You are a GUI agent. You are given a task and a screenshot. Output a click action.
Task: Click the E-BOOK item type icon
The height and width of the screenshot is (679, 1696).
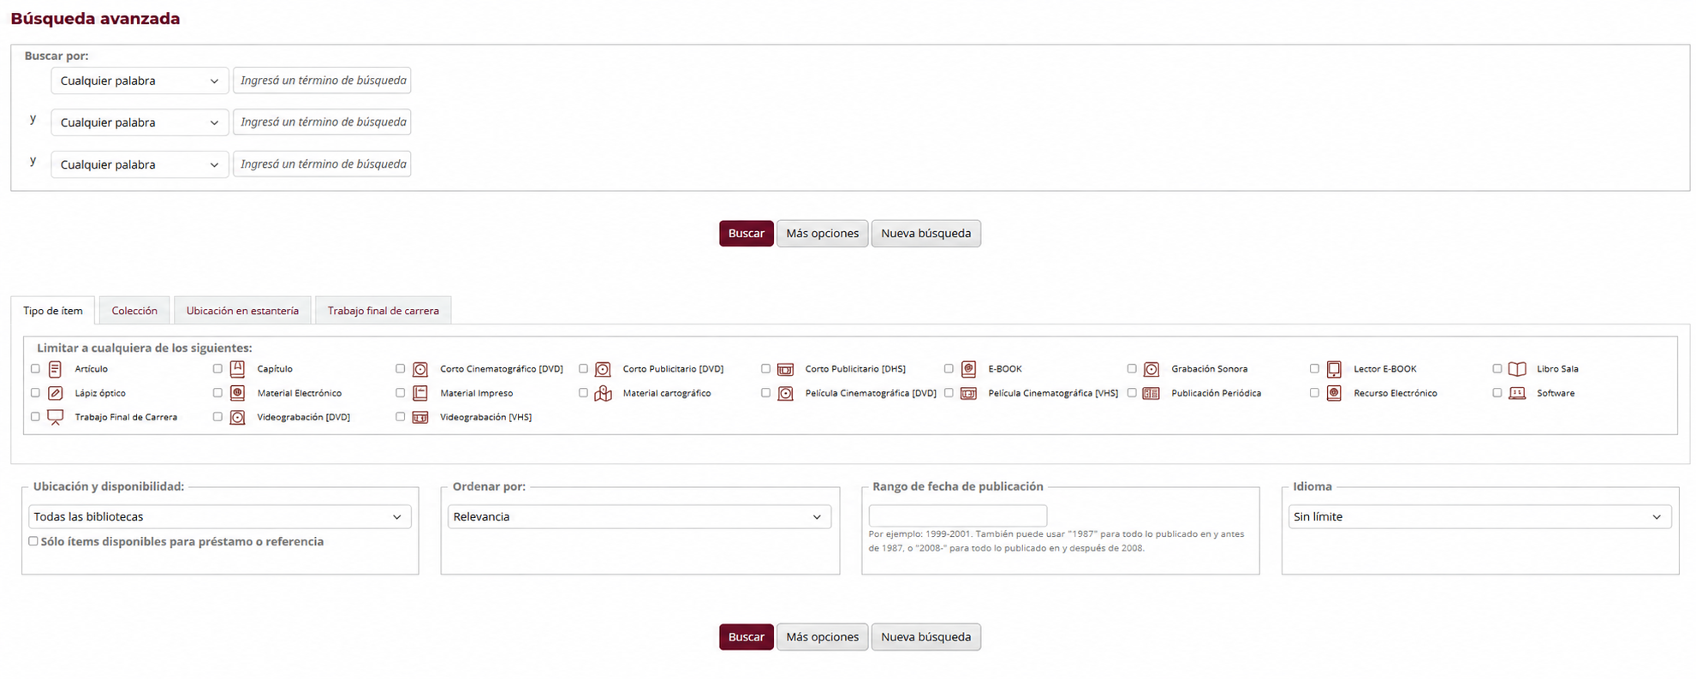[x=968, y=369]
